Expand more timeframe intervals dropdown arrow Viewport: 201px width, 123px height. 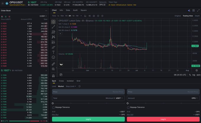(81, 16)
